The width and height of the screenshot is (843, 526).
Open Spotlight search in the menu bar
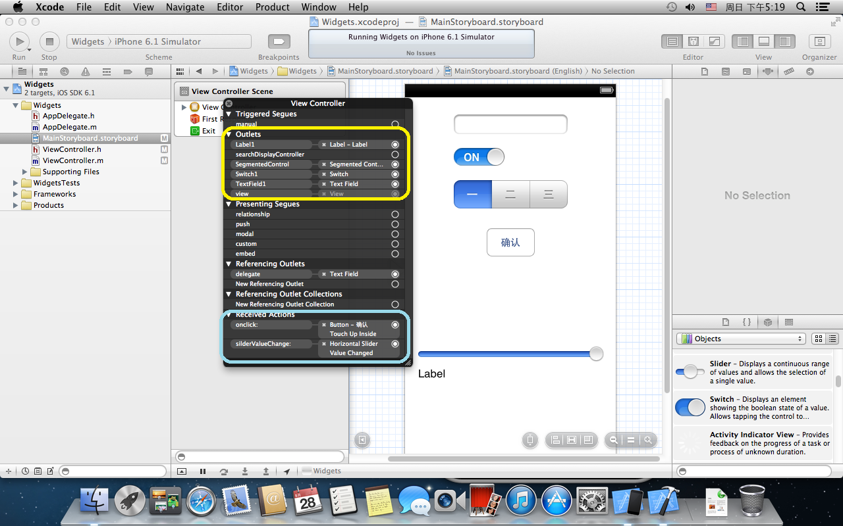click(801, 7)
